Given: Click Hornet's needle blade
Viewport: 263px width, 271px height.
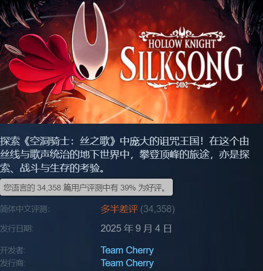Looking at the screenshot, I should pyautogui.click(x=112, y=99).
